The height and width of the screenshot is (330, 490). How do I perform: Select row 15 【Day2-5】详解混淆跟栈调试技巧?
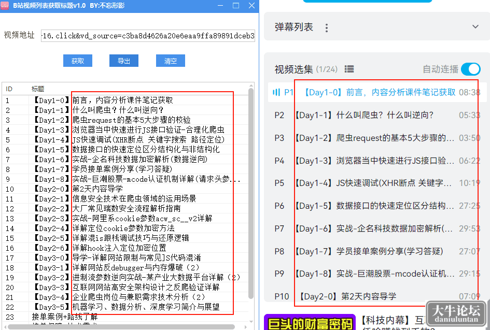[125, 238]
